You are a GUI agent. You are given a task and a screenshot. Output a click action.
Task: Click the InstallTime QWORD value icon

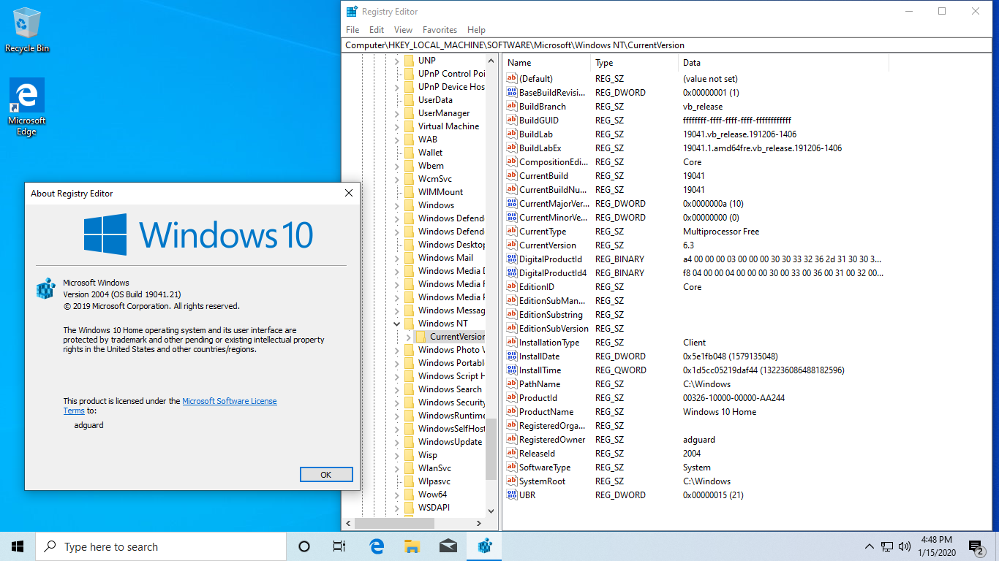pos(512,370)
